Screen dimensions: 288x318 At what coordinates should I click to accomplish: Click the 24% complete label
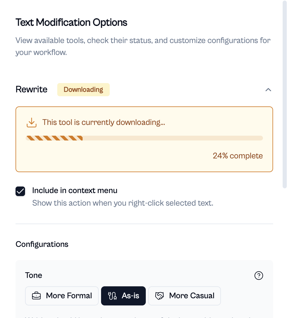point(238,156)
